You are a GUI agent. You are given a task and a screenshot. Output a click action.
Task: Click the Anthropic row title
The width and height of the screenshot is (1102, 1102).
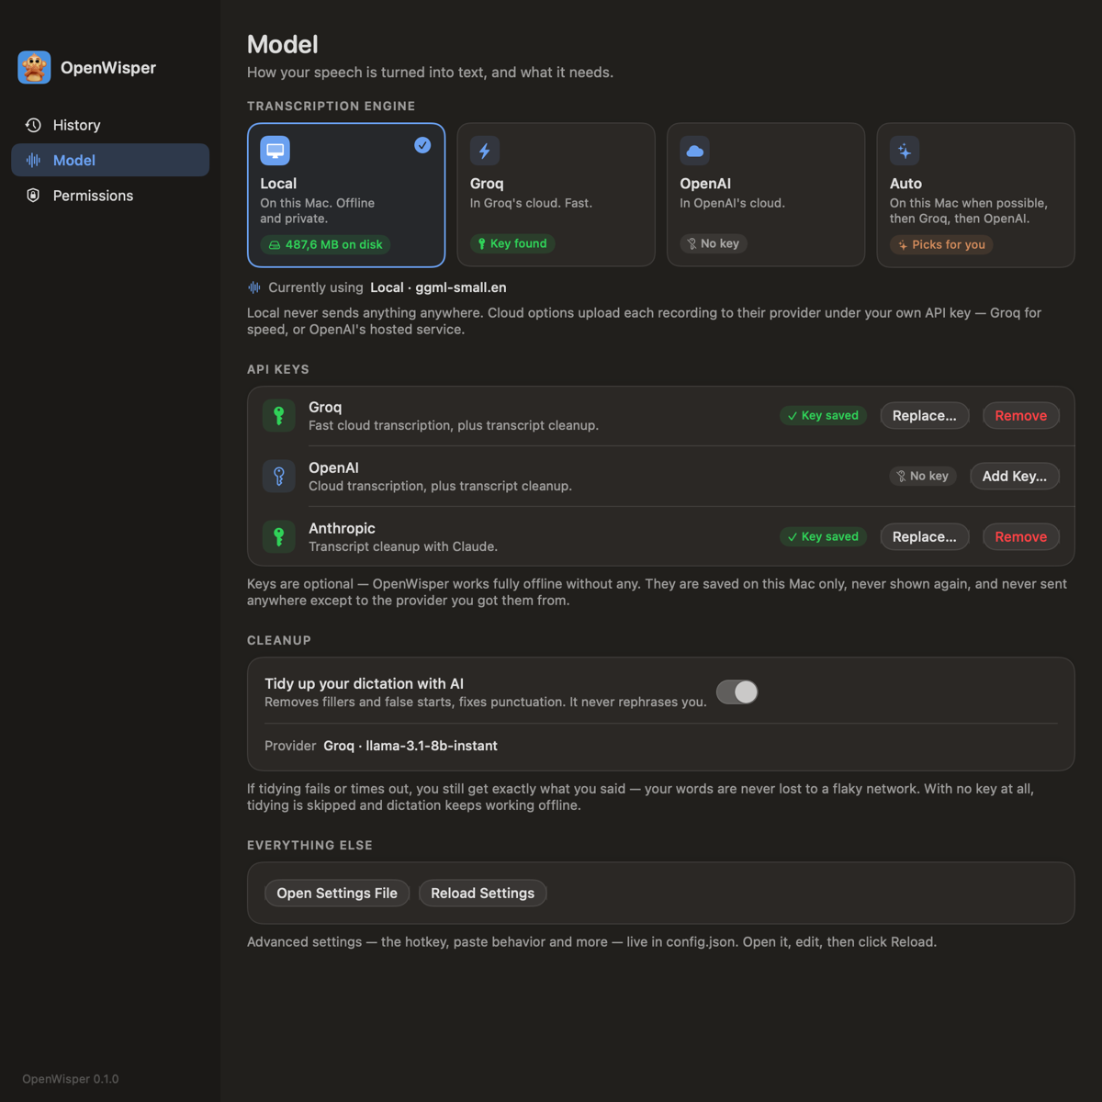click(342, 528)
